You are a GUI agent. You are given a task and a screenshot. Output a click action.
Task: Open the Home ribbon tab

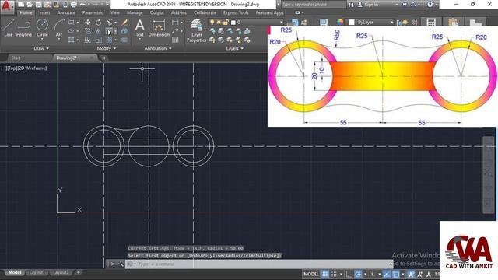tap(26, 12)
